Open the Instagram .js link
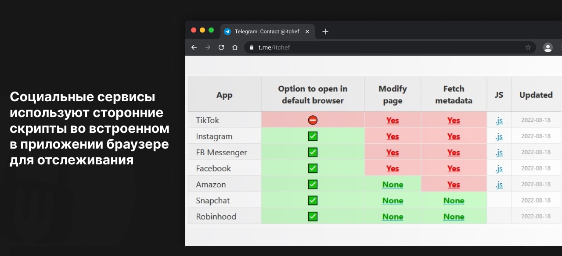 (x=499, y=137)
